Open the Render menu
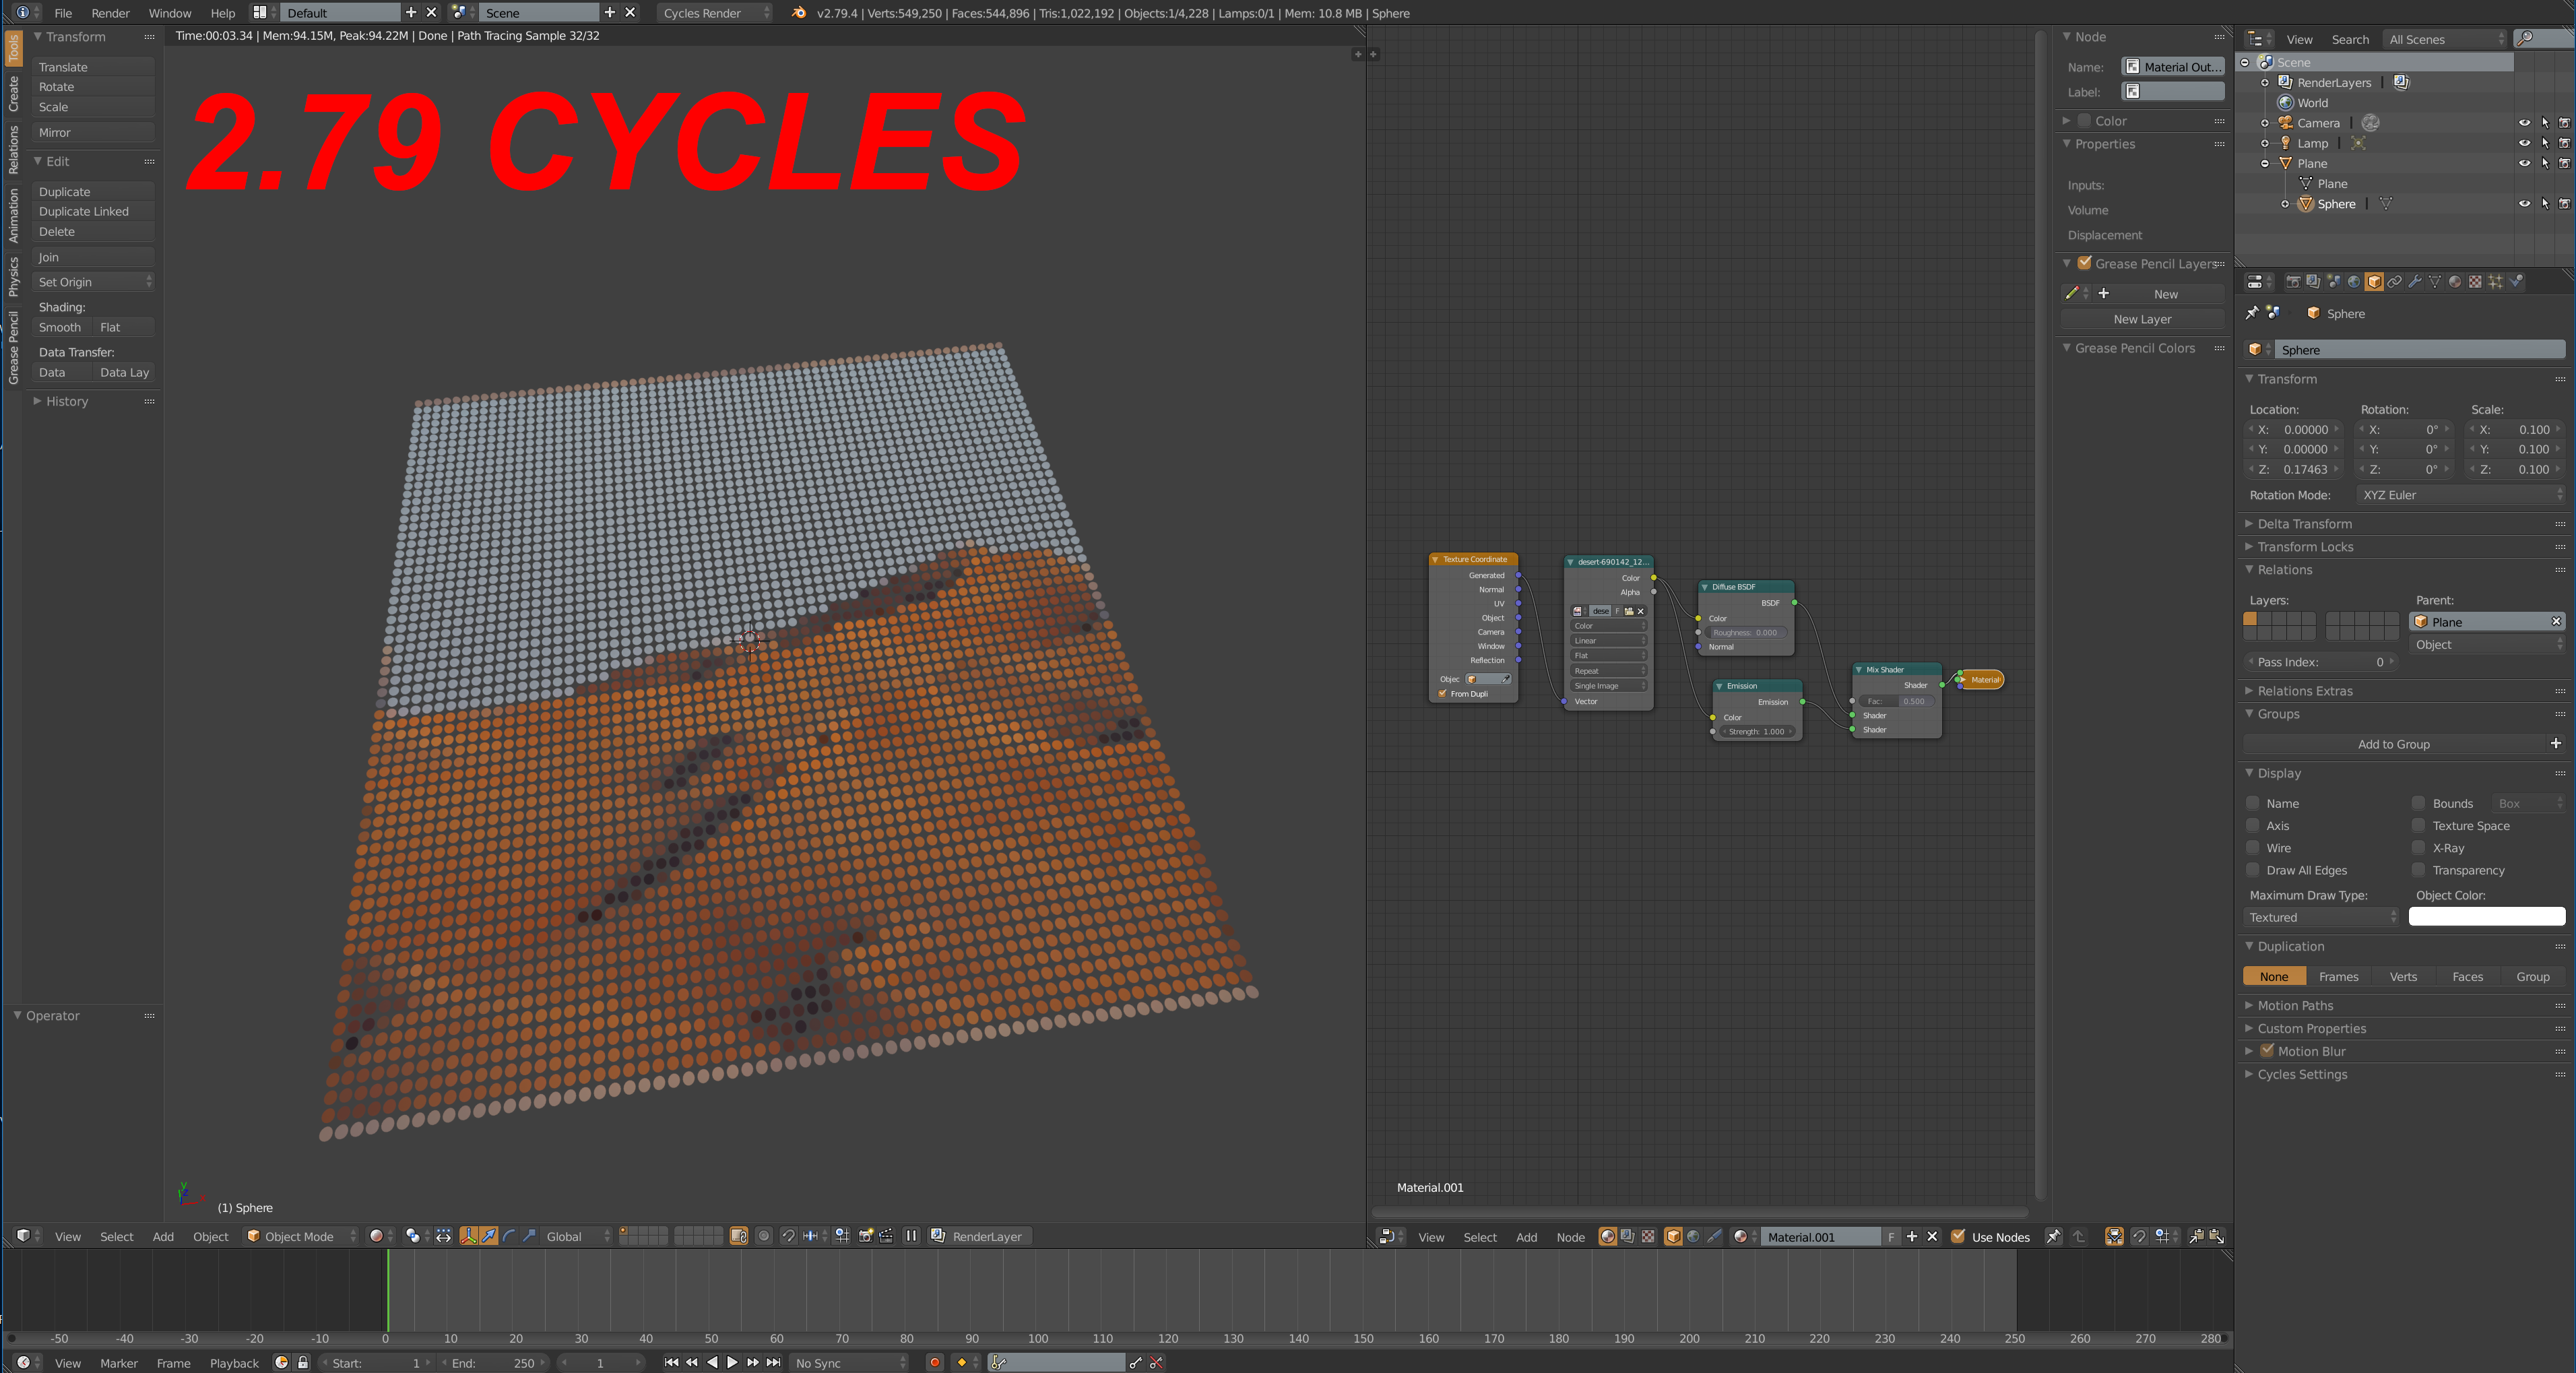Image resolution: width=2576 pixels, height=1373 pixels. click(x=110, y=13)
